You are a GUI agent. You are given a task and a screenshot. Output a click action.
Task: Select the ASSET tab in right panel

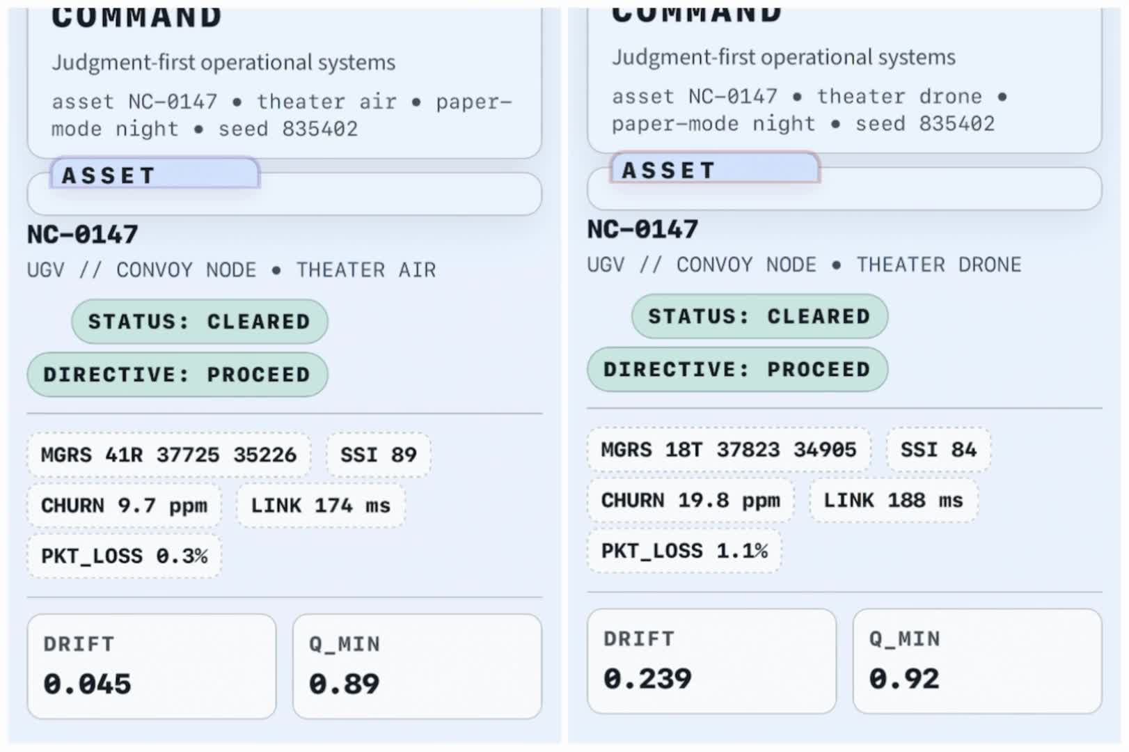click(715, 168)
